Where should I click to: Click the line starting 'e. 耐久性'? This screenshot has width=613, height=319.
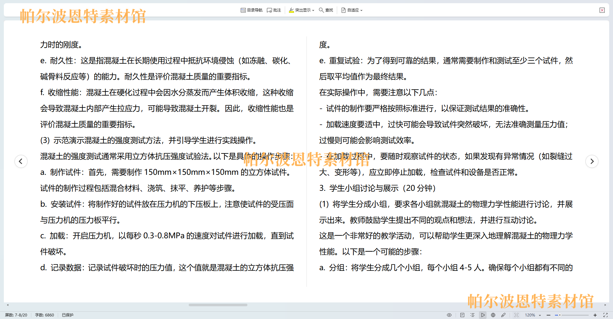(x=167, y=61)
